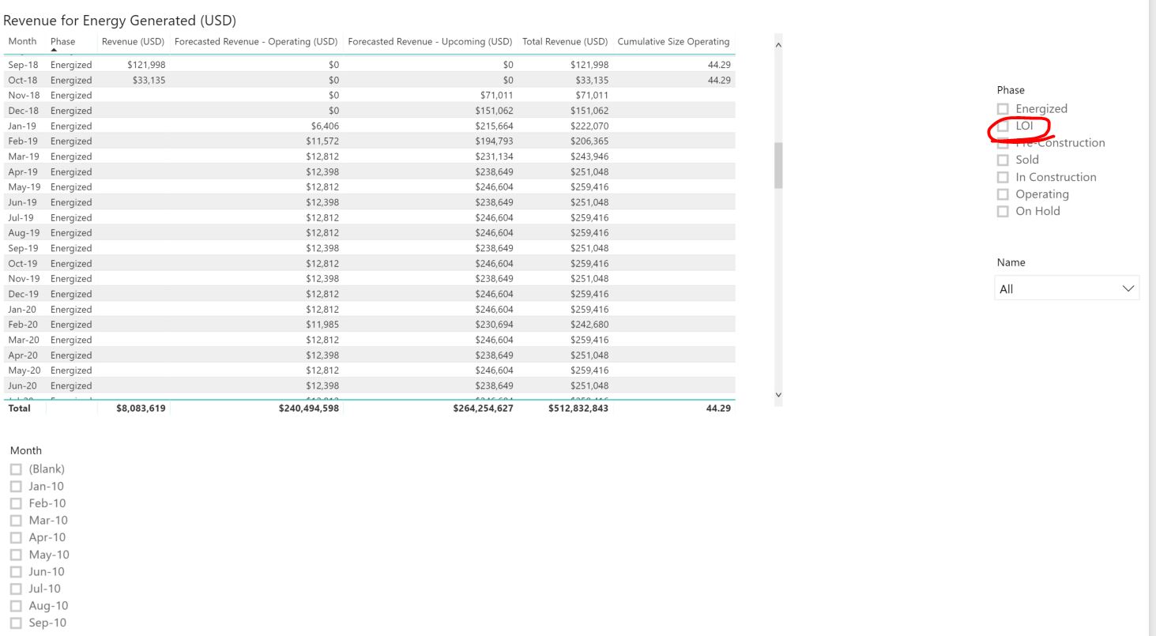1156x636 pixels.
Task: Enable the In Construction phase filter
Action: tap(1003, 177)
